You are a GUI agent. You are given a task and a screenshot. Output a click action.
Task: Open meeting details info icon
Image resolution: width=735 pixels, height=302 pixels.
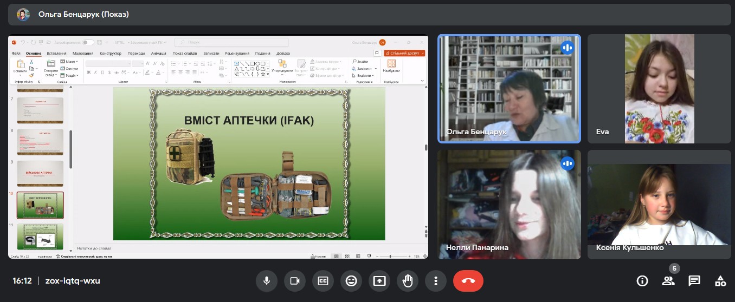coord(642,281)
